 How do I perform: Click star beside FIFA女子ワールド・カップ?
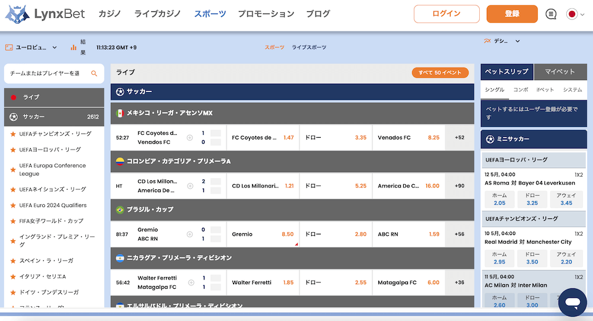tap(13, 221)
